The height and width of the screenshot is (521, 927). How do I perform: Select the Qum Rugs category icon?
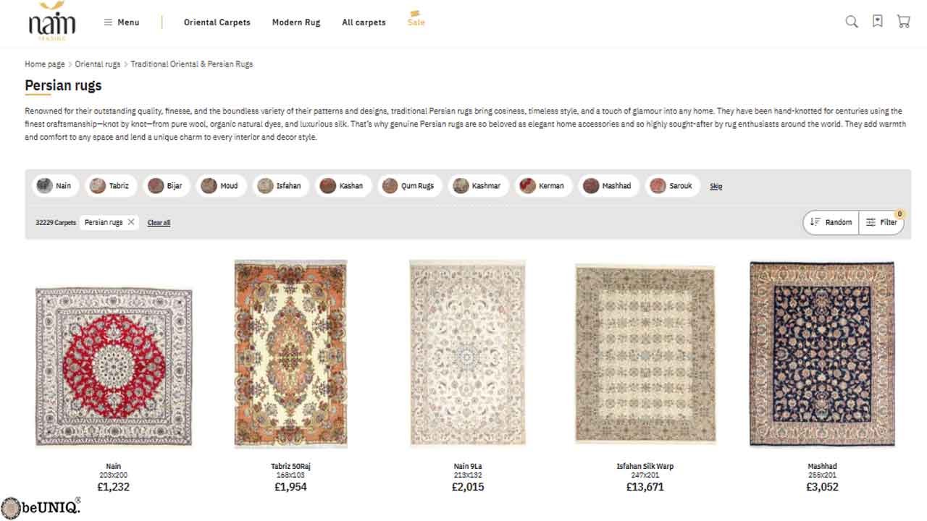(x=390, y=186)
